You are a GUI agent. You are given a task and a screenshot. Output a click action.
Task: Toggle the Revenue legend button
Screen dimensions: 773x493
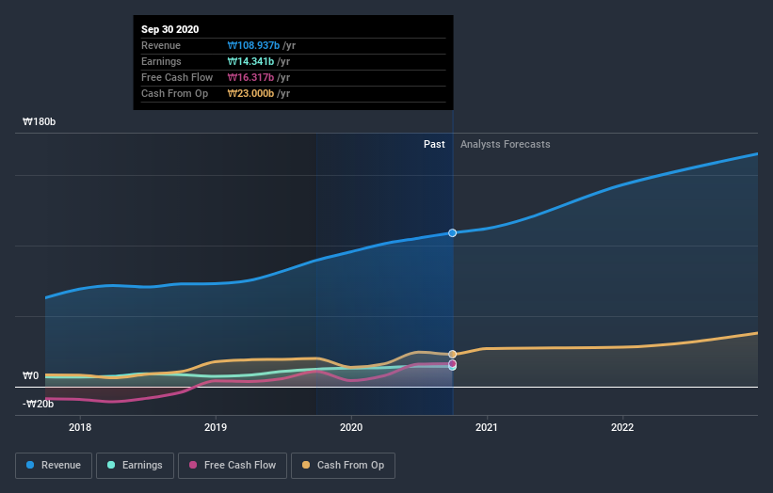point(54,466)
